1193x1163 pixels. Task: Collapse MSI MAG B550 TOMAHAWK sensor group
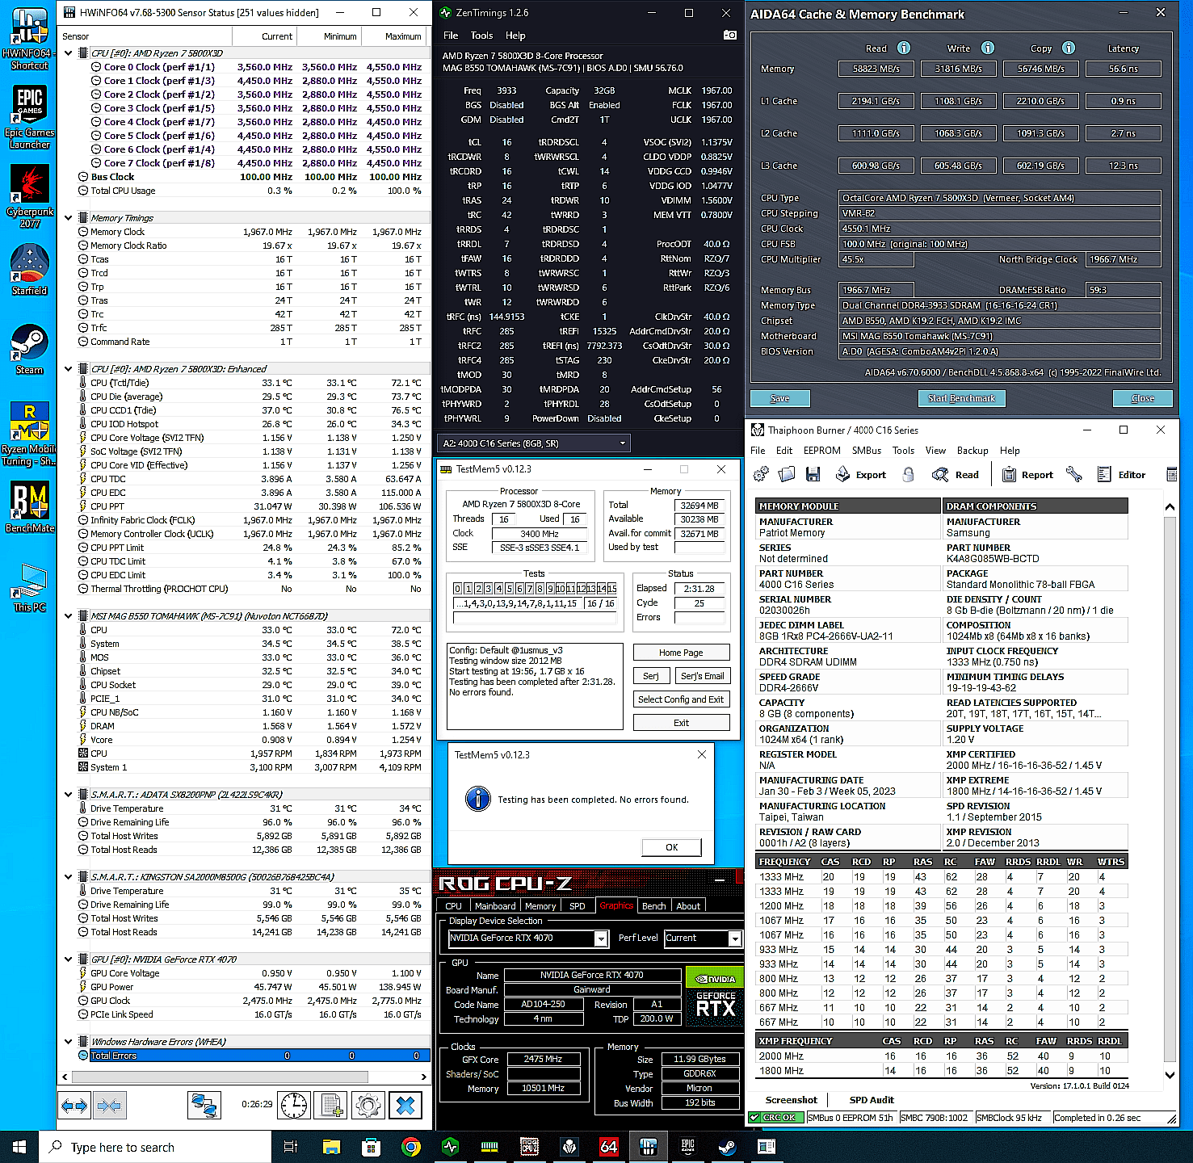68,616
